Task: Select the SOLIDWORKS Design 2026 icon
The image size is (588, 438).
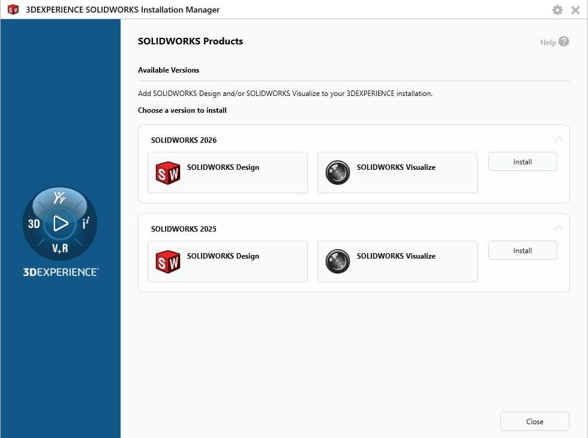Action: point(168,173)
